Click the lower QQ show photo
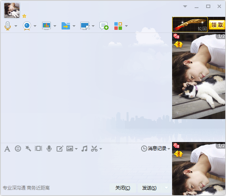 [x=198, y=169]
